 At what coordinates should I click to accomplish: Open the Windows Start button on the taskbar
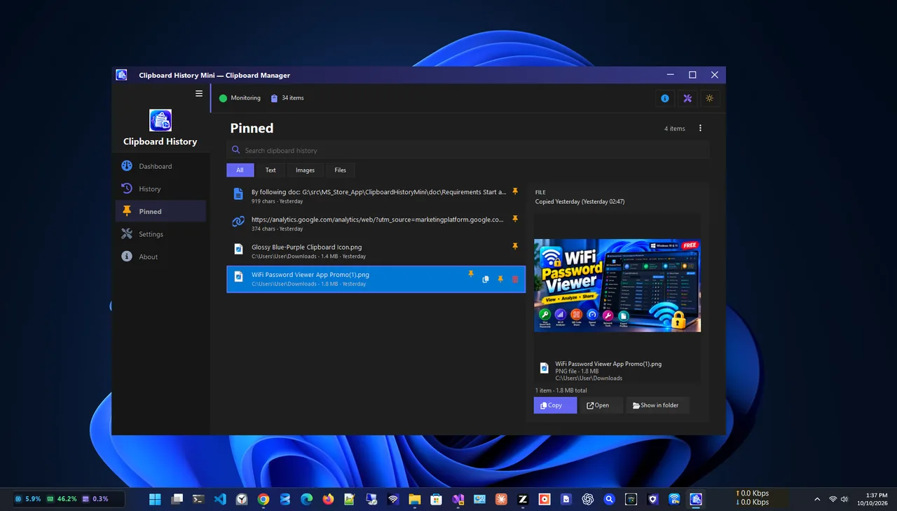[155, 499]
